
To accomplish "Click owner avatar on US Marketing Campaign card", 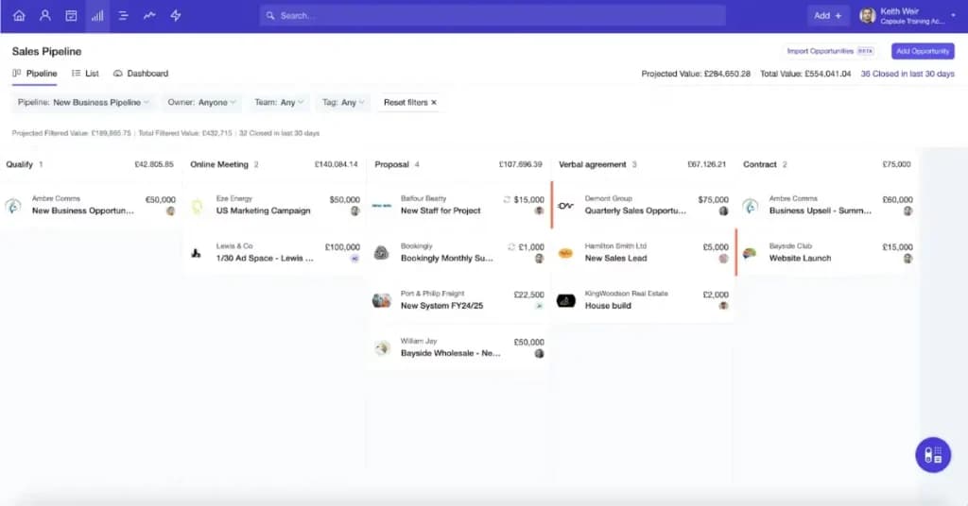I will click(355, 211).
